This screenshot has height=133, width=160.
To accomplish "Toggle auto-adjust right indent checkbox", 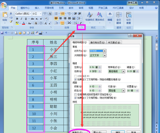I will click(x=76, y=80).
